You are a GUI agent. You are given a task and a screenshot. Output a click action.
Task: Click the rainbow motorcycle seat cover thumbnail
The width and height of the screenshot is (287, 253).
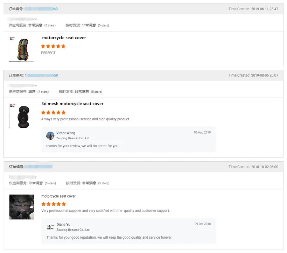pyautogui.click(x=21, y=49)
